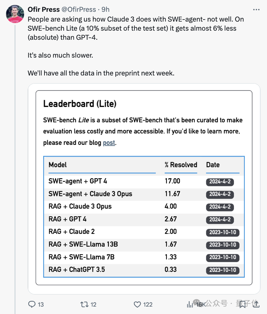Like the tweet with heart icon
This screenshot has width=267, height=314.
click(137, 305)
